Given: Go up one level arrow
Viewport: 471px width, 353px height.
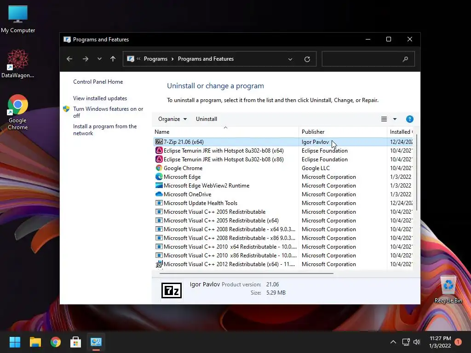Looking at the screenshot, I should click(113, 59).
